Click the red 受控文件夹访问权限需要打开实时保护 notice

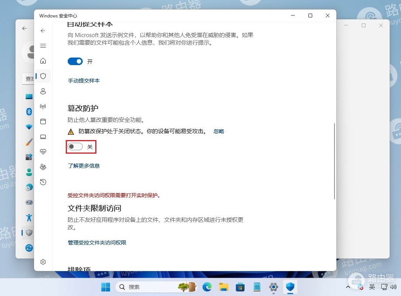114,195
